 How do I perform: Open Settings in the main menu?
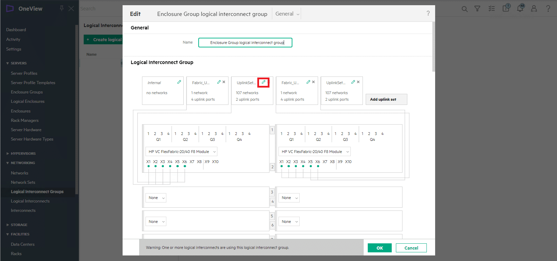pos(14,49)
